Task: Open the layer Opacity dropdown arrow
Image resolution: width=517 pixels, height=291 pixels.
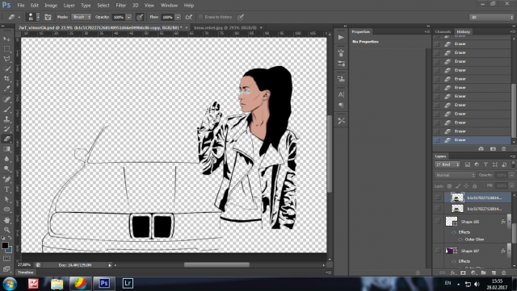Action: pyautogui.click(x=511, y=175)
